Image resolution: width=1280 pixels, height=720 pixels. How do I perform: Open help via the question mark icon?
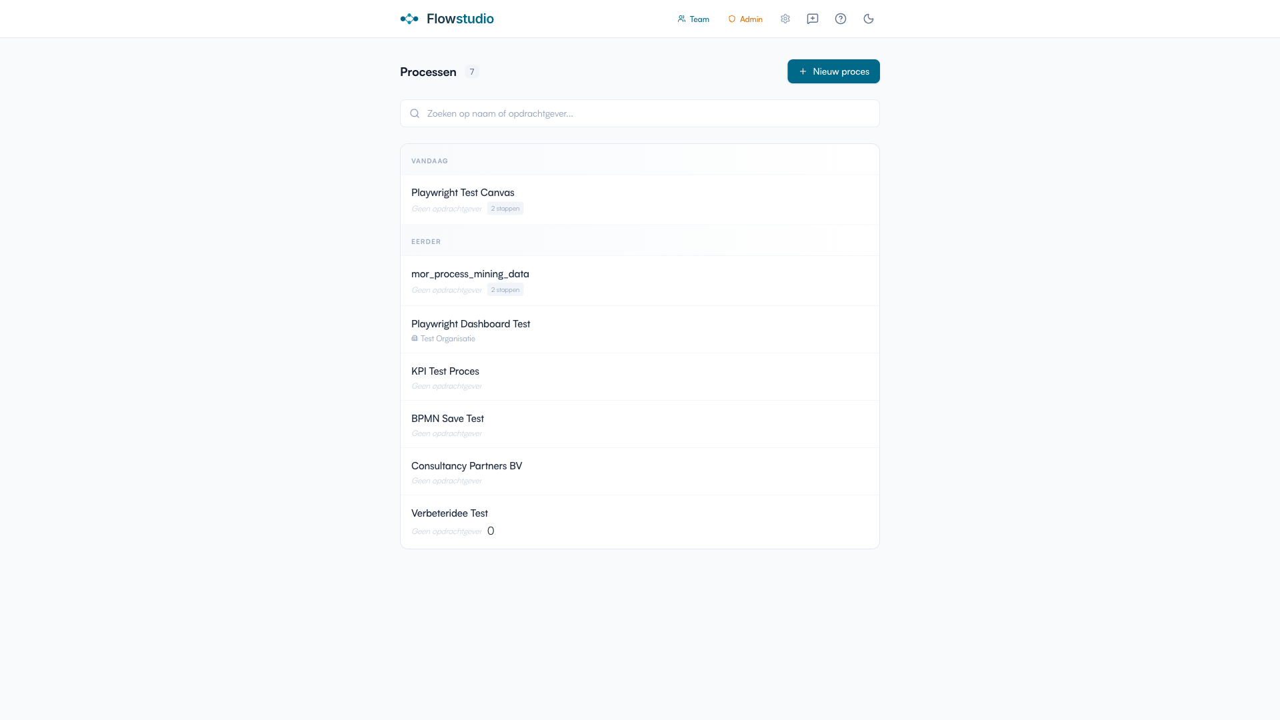(x=841, y=19)
